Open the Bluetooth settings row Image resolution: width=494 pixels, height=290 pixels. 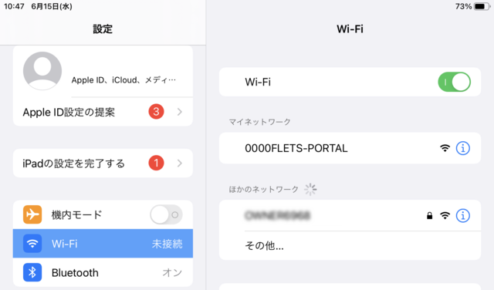click(x=103, y=272)
